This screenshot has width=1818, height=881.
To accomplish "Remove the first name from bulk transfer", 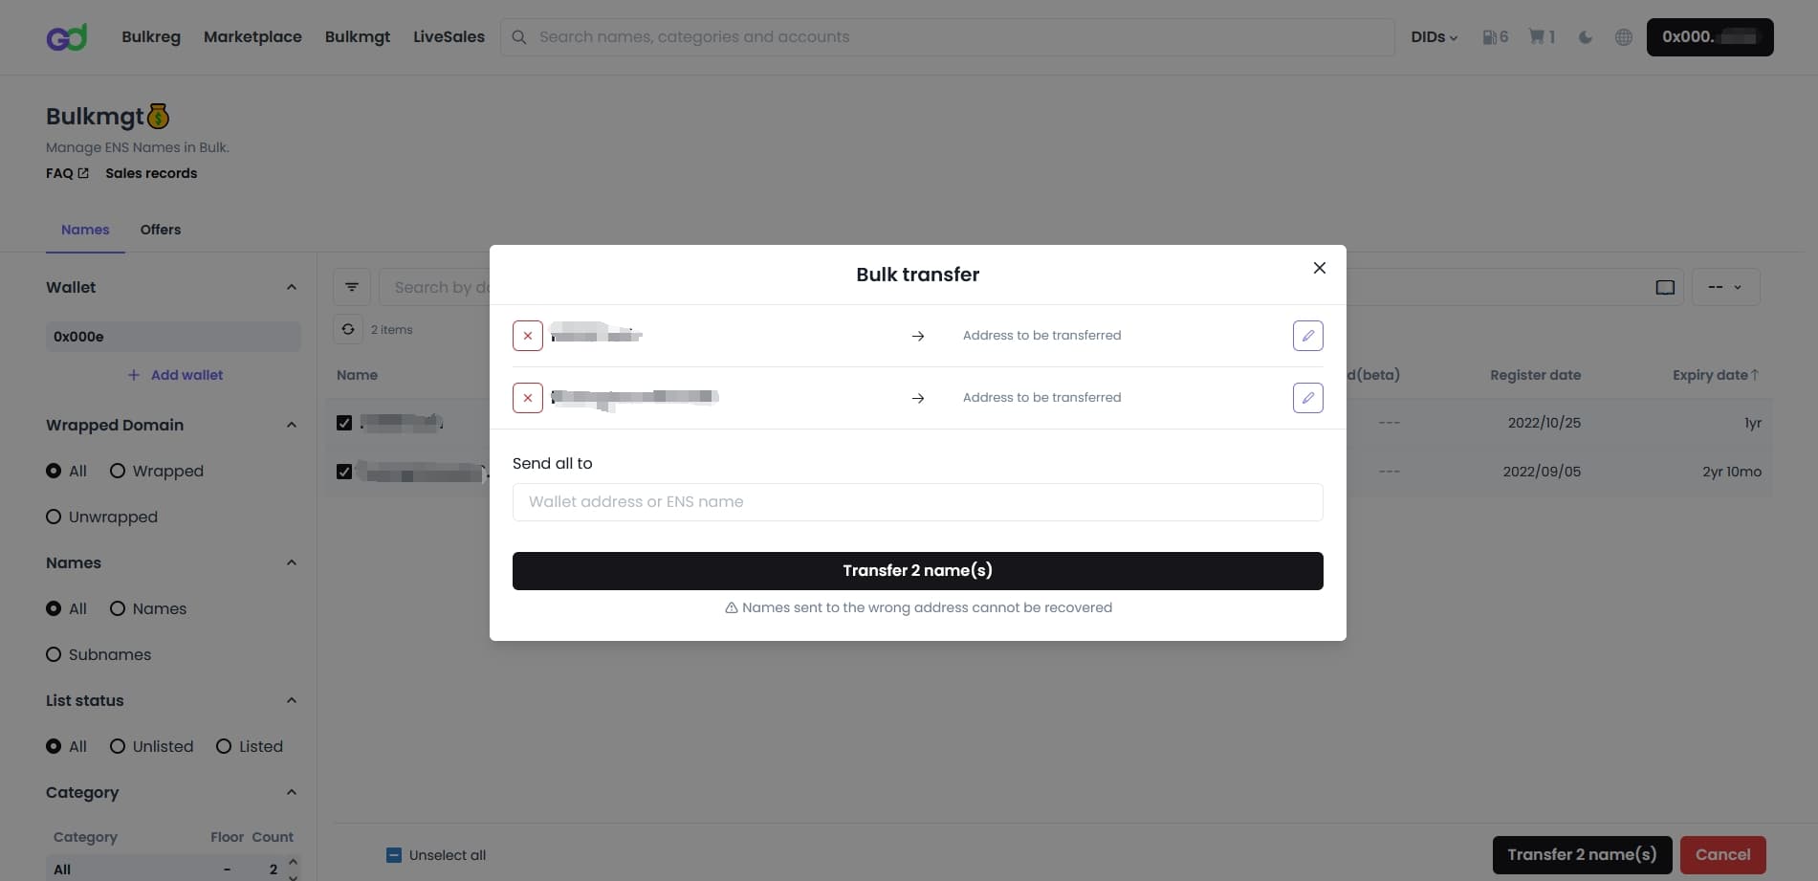I will [528, 336].
